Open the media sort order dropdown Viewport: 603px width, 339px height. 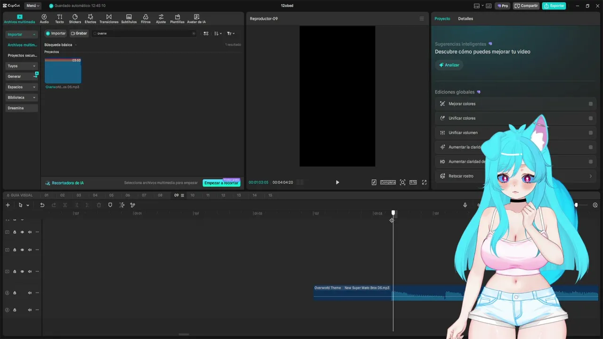(218, 33)
